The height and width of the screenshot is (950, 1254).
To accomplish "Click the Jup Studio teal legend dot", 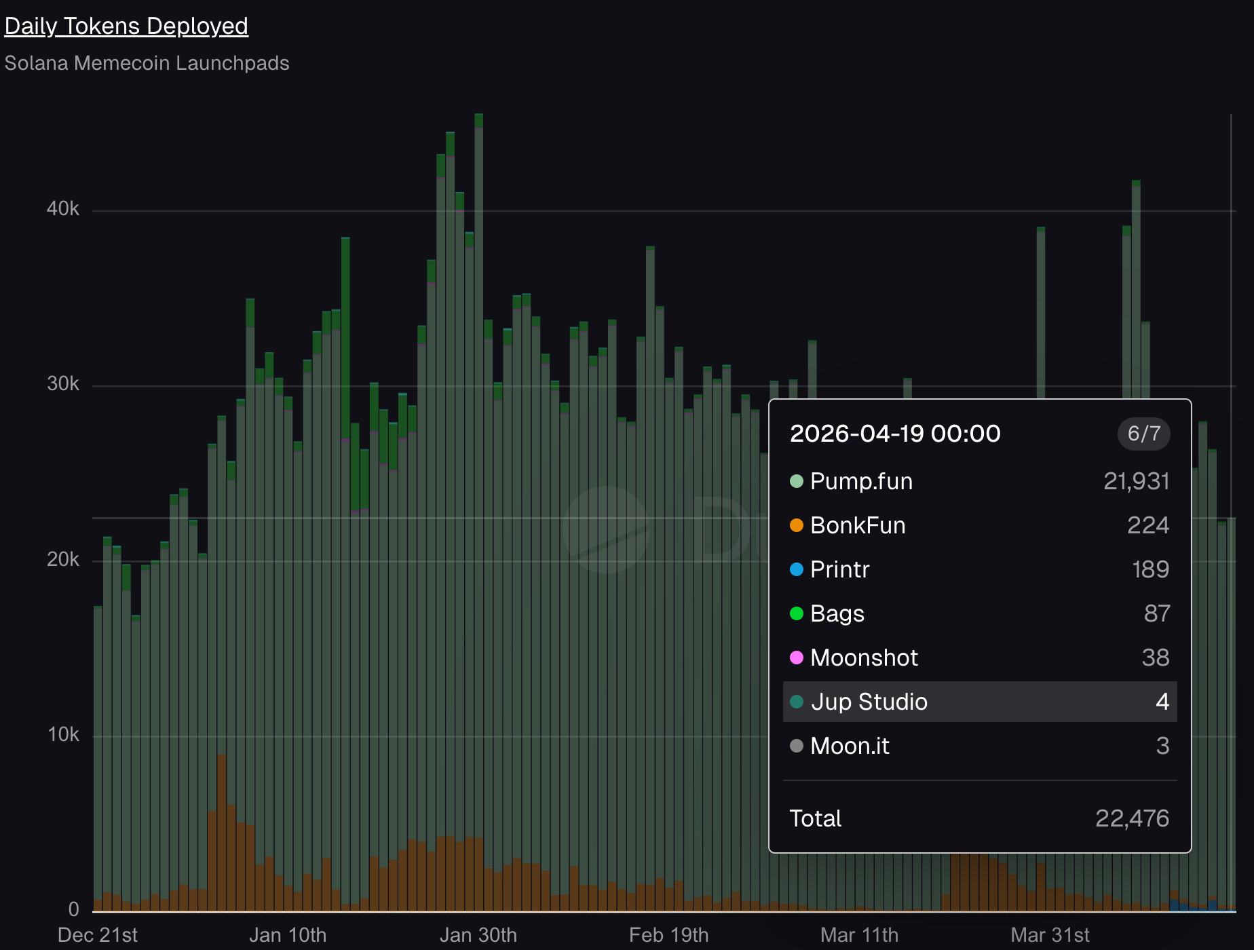I will [797, 702].
